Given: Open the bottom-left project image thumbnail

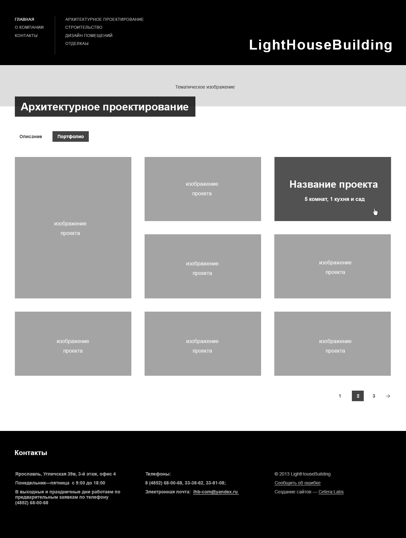Looking at the screenshot, I should (x=73, y=344).
